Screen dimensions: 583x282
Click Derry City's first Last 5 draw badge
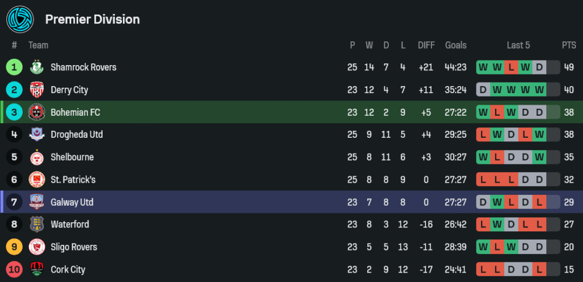(483, 90)
